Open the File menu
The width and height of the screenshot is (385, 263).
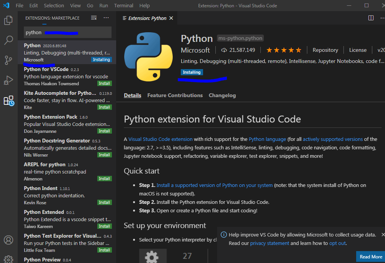(x=19, y=5)
